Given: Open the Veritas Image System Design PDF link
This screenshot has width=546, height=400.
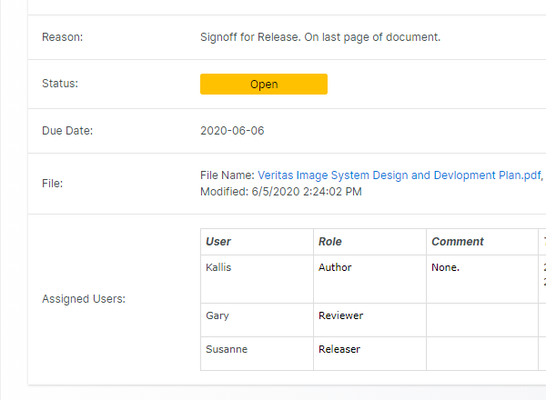Looking at the screenshot, I should pyautogui.click(x=399, y=175).
